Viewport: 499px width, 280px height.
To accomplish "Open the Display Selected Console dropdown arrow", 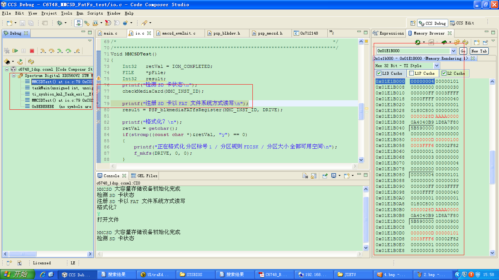I will pyautogui.click(x=339, y=176).
